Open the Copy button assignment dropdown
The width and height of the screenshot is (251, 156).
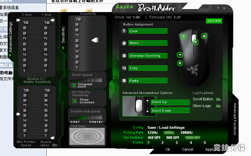[148, 68]
